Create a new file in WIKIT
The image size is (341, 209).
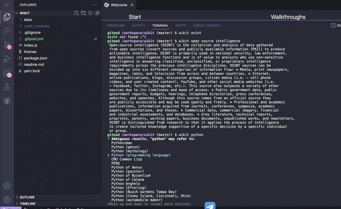(76, 13)
